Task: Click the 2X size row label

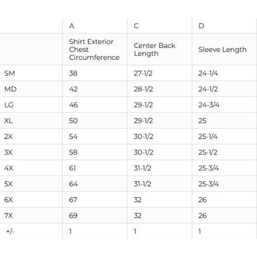Action: 8,136
